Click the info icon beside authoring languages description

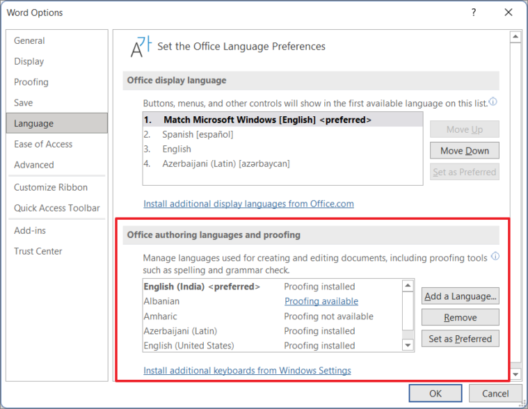tap(495, 256)
